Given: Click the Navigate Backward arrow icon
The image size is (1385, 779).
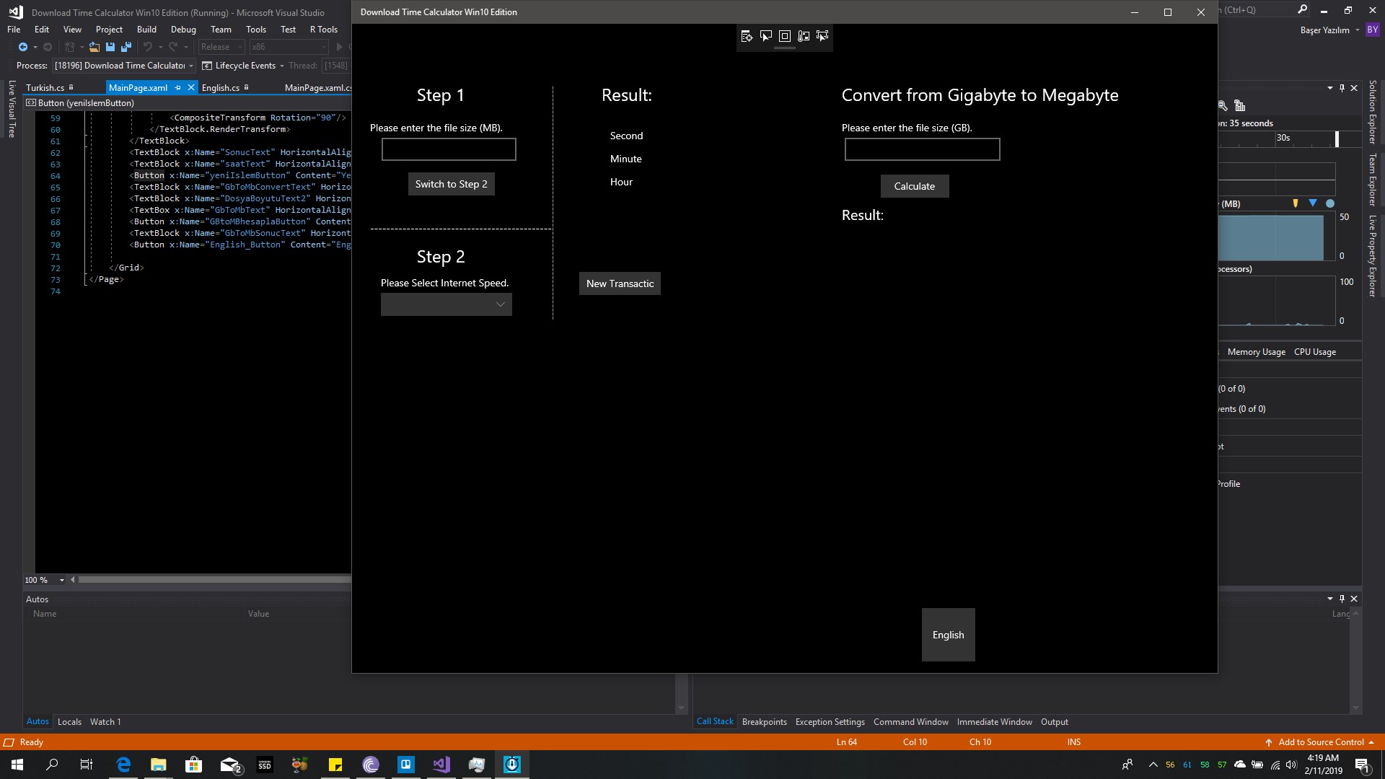Looking at the screenshot, I should click(23, 47).
